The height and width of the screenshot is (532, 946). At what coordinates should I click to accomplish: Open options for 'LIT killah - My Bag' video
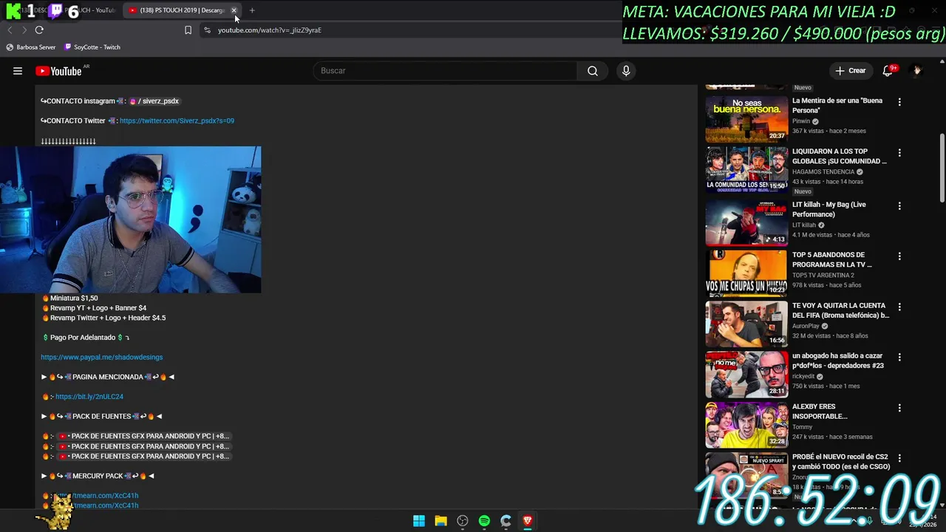click(899, 205)
